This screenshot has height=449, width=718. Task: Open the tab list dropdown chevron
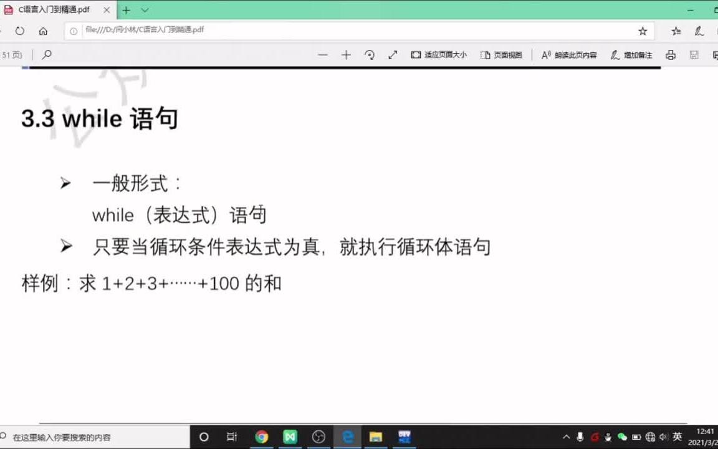pyautogui.click(x=143, y=10)
